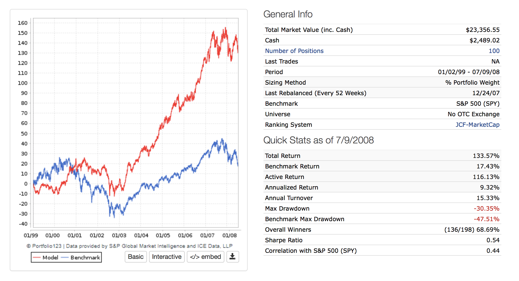This screenshot has width=519, height=281.
Task: Switch to the Interactive chart view
Action: coord(166,257)
